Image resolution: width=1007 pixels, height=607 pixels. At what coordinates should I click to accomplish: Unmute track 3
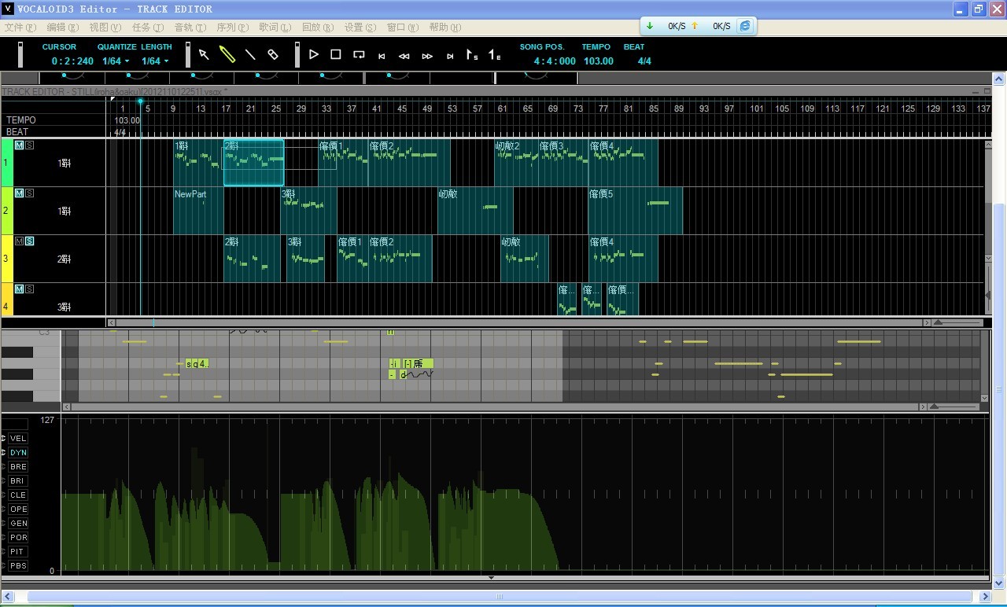coord(19,241)
